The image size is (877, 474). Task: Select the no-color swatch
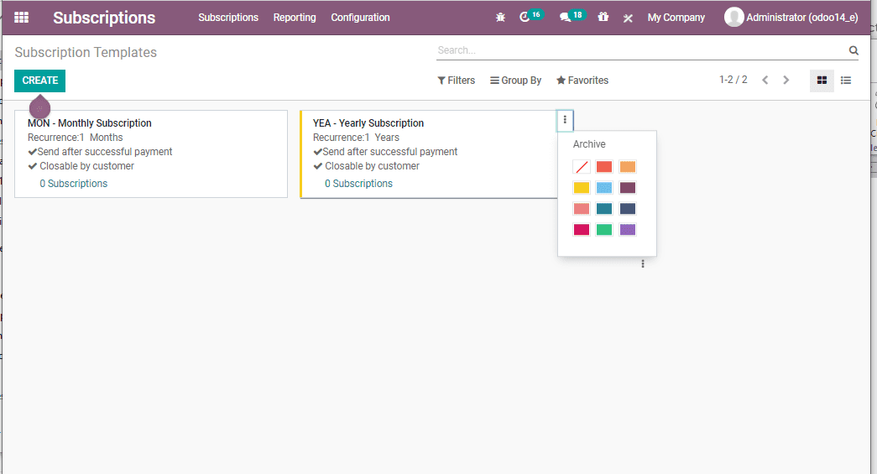(582, 167)
